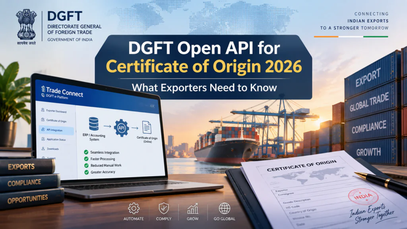Click the AUTOMATE label
This screenshot has height=229, width=407.
pyautogui.click(x=134, y=219)
